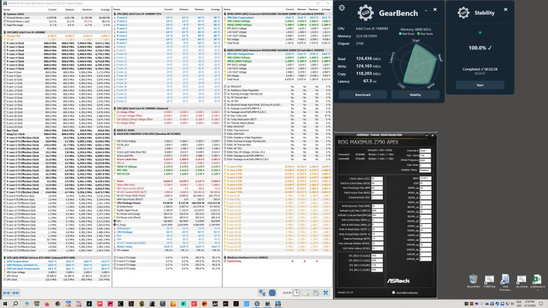
Task: Open Windows taskbar search
Action: [15, 304]
